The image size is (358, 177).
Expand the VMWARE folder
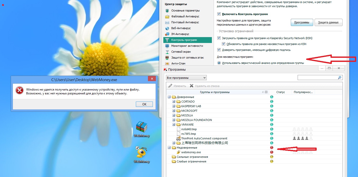tap(174, 125)
